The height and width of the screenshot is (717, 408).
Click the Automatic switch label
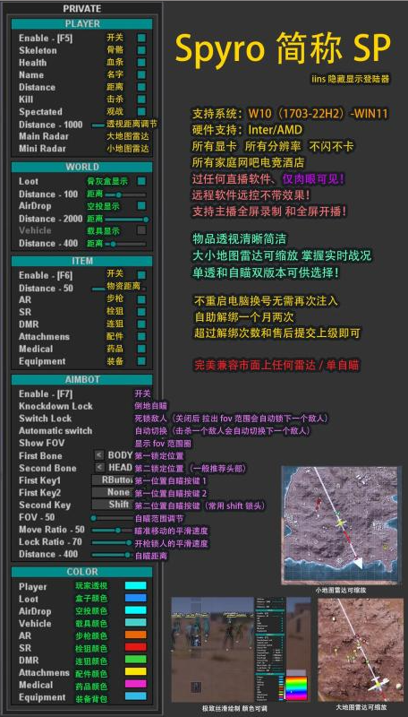point(55,431)
